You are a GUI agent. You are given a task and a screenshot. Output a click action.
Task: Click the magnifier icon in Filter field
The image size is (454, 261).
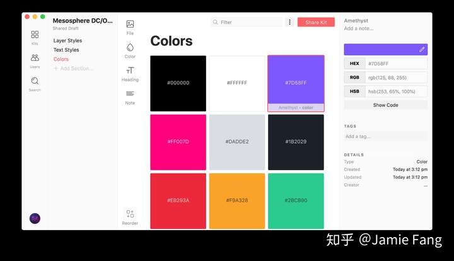[x=216, y=22]
